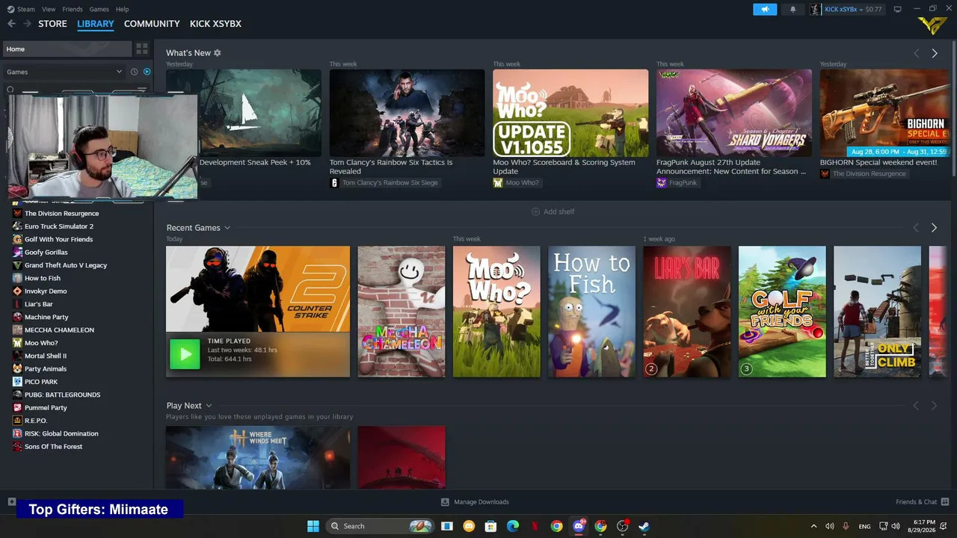Open Tom Clancy's Rainbow Six Tactics news card
The image size is (957, 538).
click(x=407, y=114)
